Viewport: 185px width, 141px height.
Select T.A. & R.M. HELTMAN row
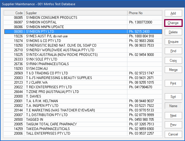pos(83,101)
